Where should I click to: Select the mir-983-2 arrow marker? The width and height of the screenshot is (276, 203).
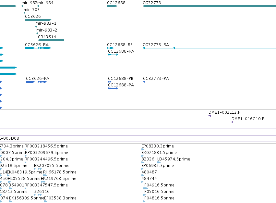pyautogui.click(x=37, y=33)
